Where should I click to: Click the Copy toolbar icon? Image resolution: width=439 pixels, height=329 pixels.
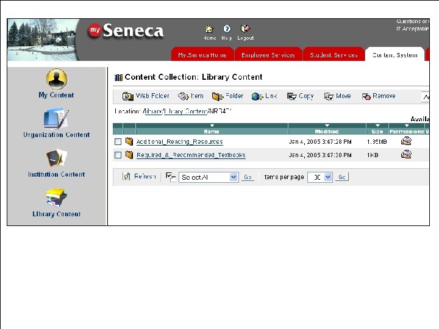[x=291, y=96]
